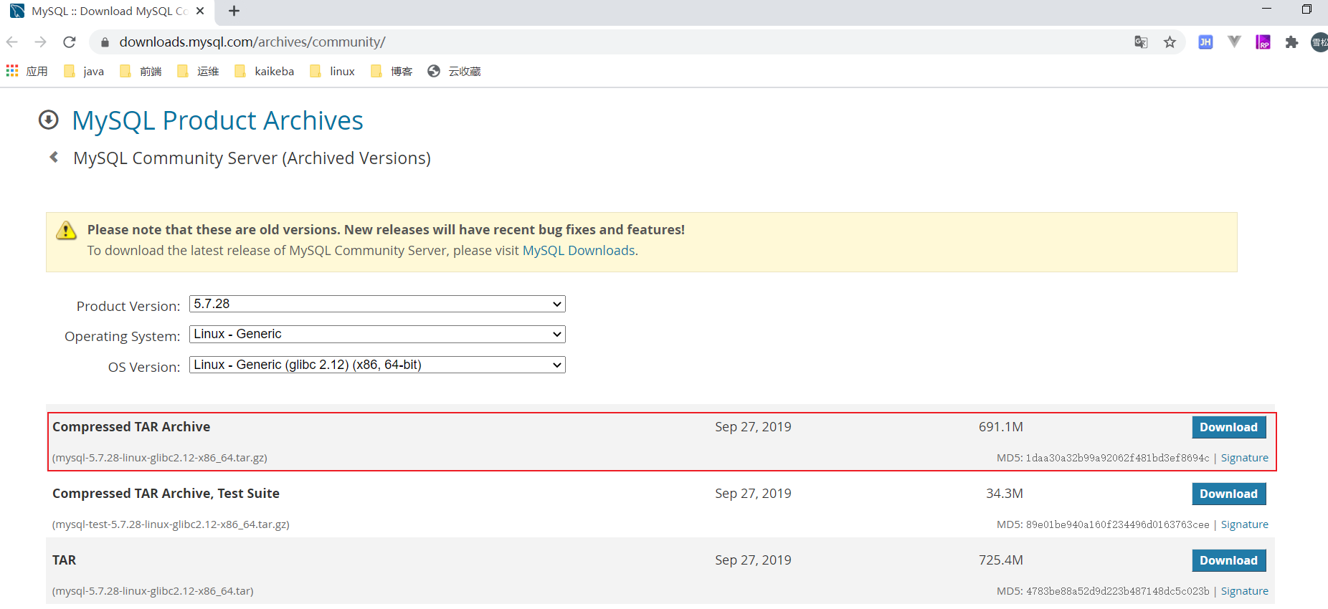Click the download circle icon beside page title
The height and width of the screenshot is (609, 1328).
[x=48, y=120]
